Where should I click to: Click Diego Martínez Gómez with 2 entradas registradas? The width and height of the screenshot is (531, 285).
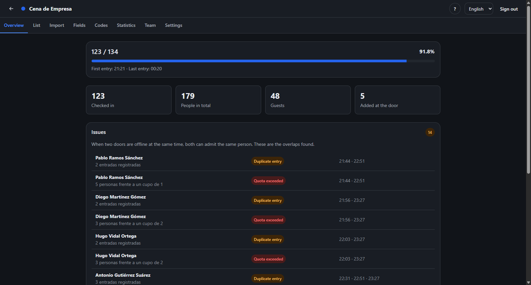point(263,200)
